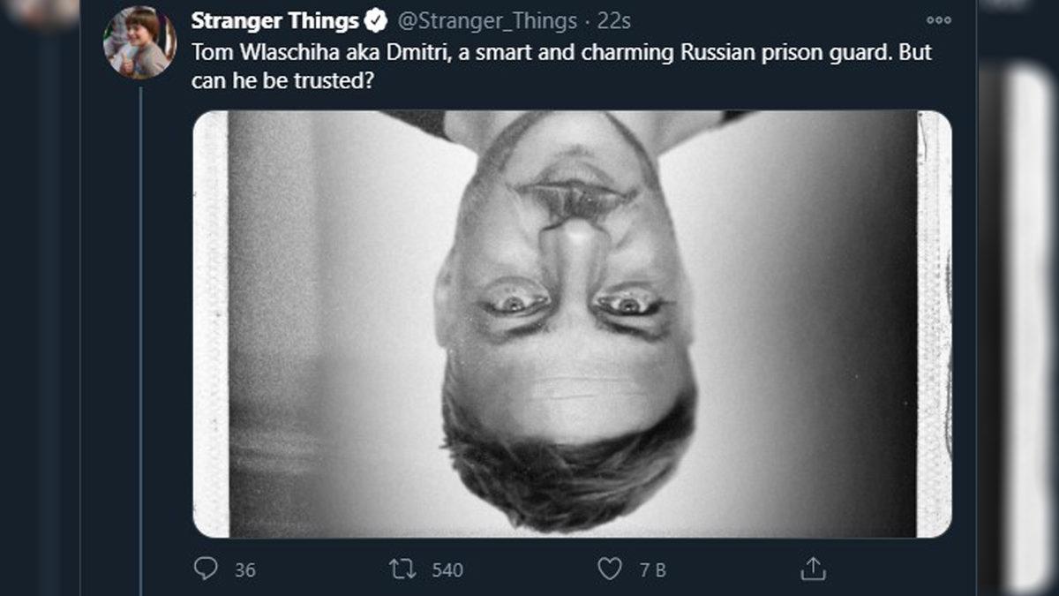The width and height of the screenshot is (1059, 596).
Task: Click the verified checkmark badge
Action: [378, 20]
